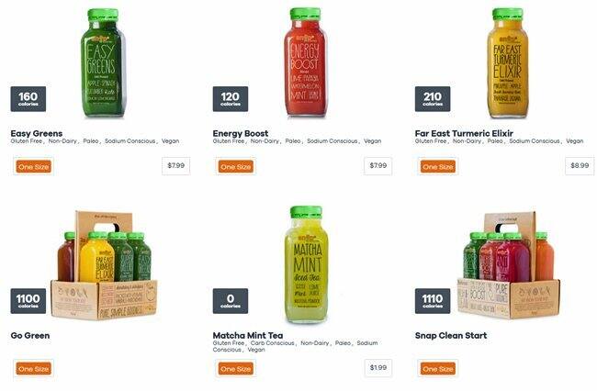The image size is (597, 391).
Task: Click the 160 calories badge
Action: coord(28,99)
